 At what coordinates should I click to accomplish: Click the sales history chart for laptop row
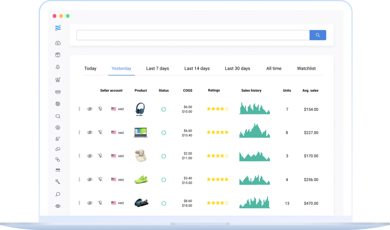point(255,130)
